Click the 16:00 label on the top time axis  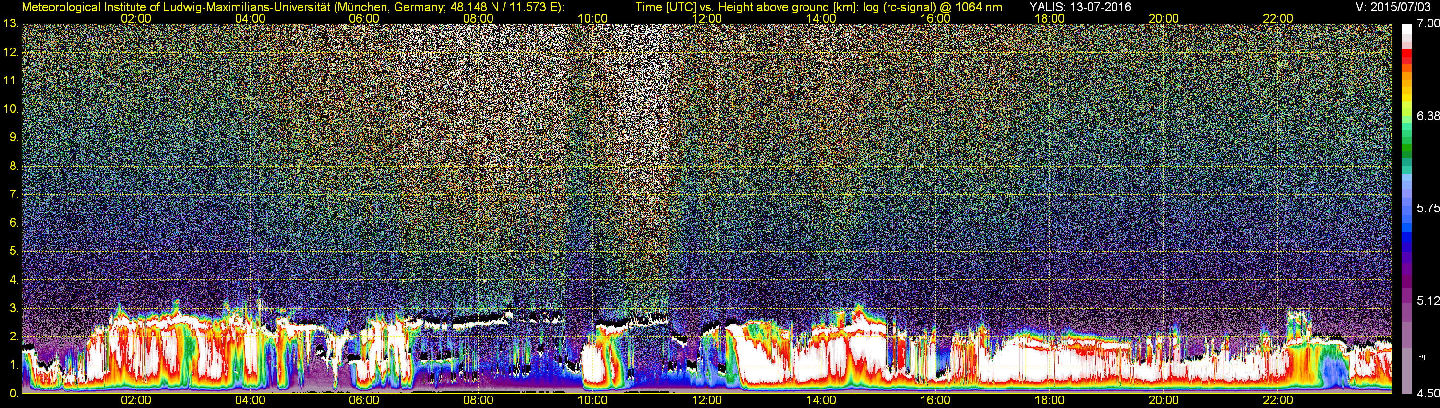tap(935, 18)
